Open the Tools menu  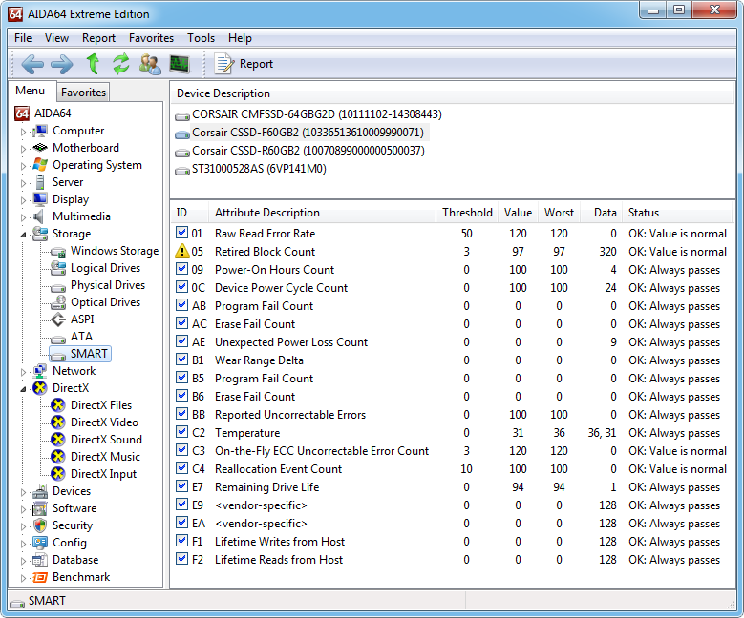coord(201,38)
